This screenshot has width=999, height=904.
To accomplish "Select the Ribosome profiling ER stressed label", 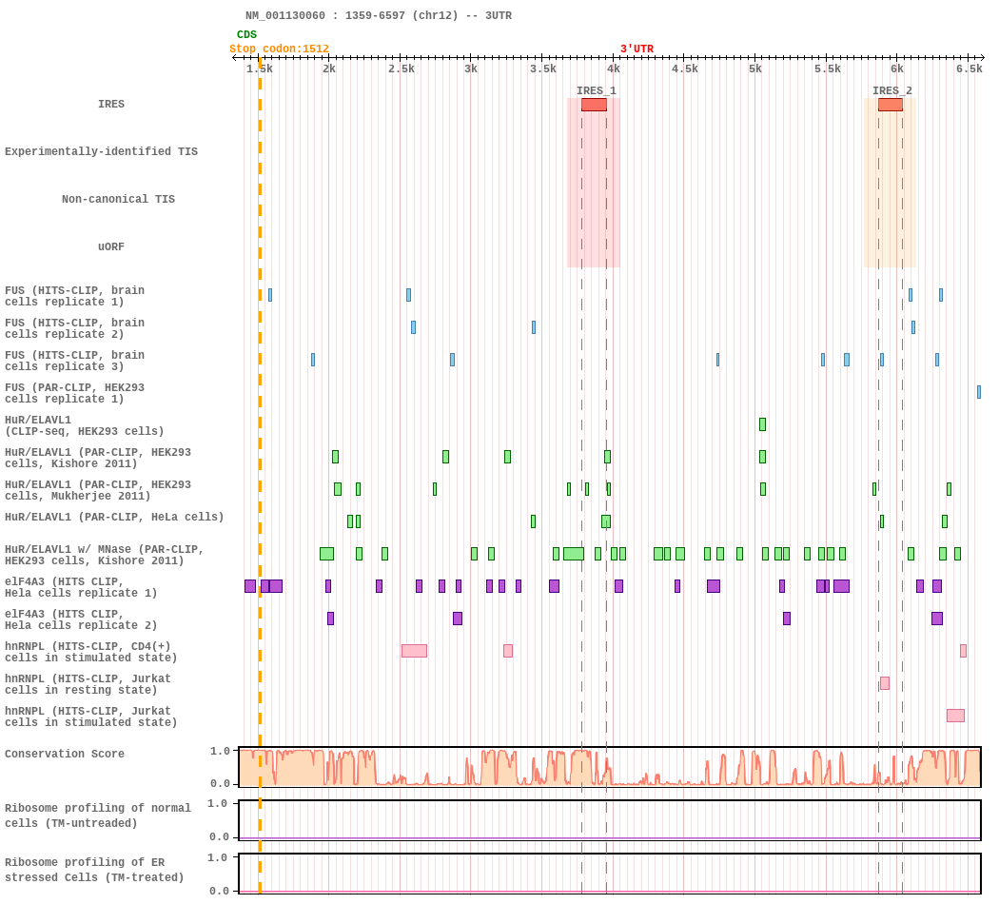I will tap(94, 870).
